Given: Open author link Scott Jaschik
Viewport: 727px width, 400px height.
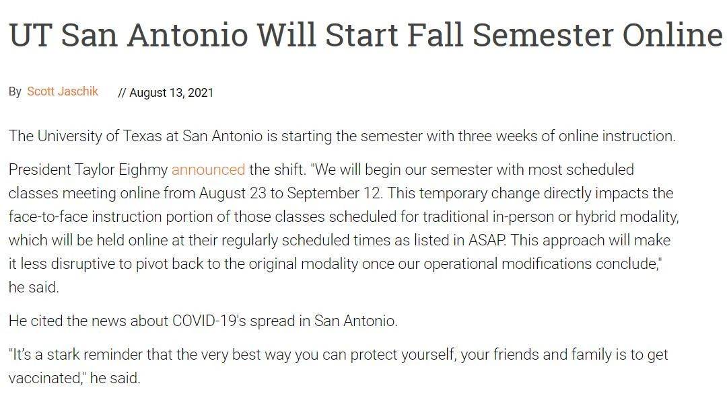Looking at the screenshot, I should coord(63,91).
